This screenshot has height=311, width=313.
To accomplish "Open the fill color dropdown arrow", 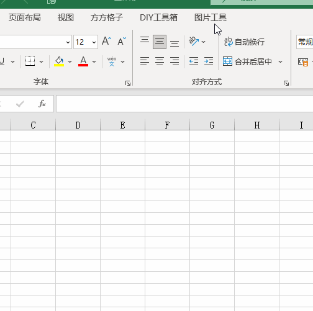I will 70,61.
